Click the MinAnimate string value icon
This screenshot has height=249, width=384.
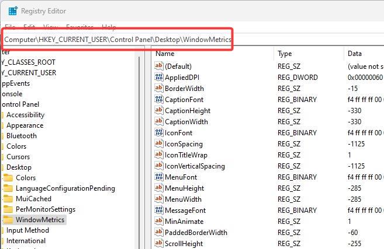(159, 221)
